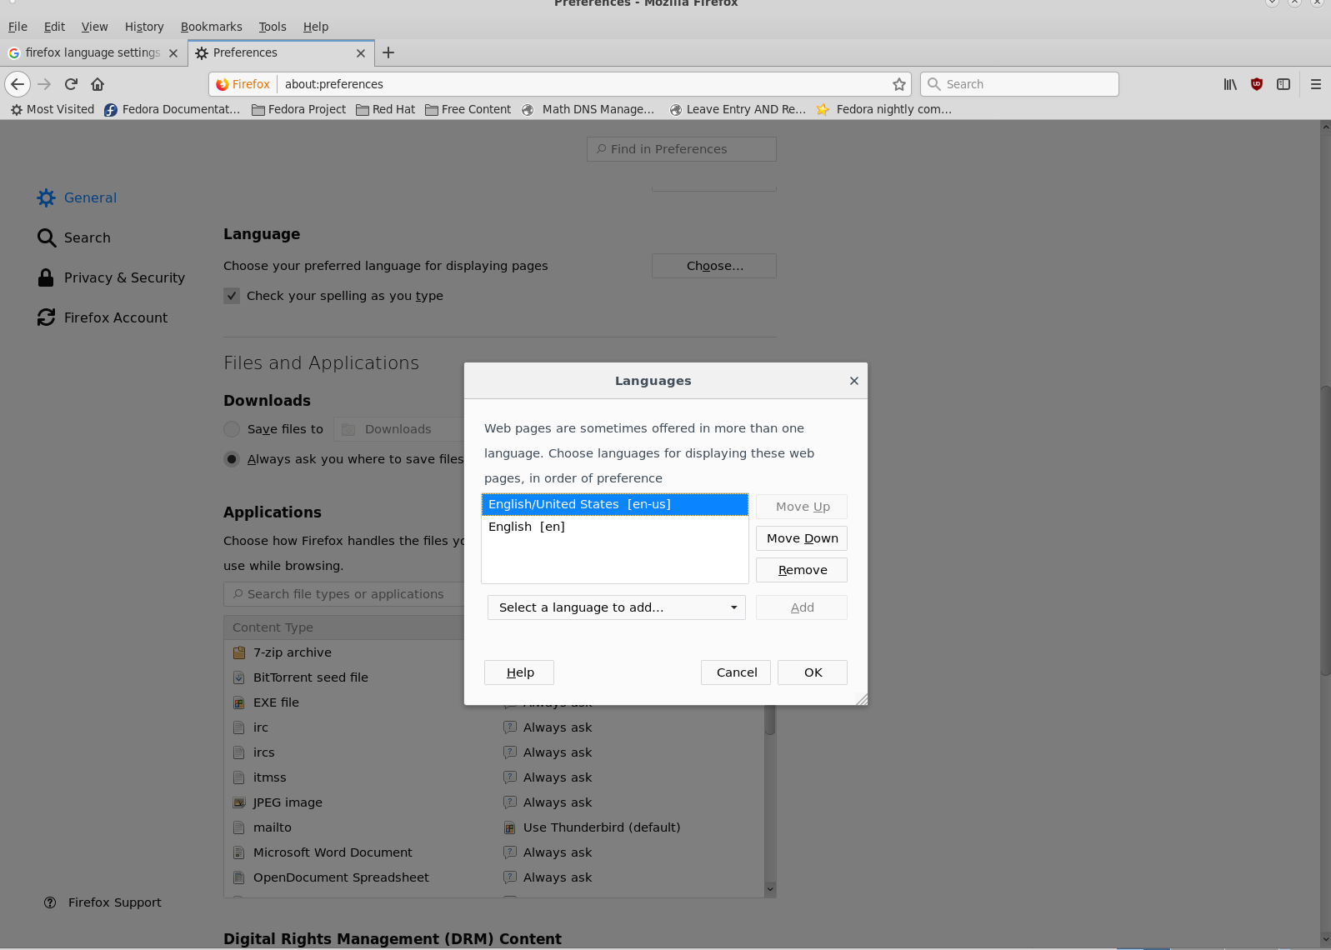Click the Firefox Support help icon
Viewport: 1331px width, 950px height.
(x=50, y=902)
